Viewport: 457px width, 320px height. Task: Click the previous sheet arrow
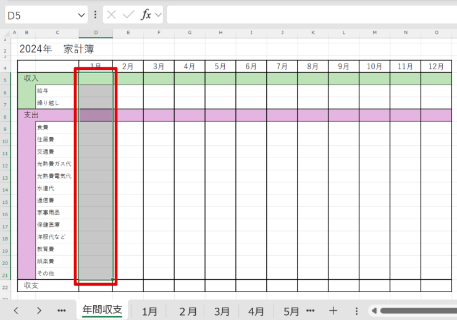(x=16, y=311)
